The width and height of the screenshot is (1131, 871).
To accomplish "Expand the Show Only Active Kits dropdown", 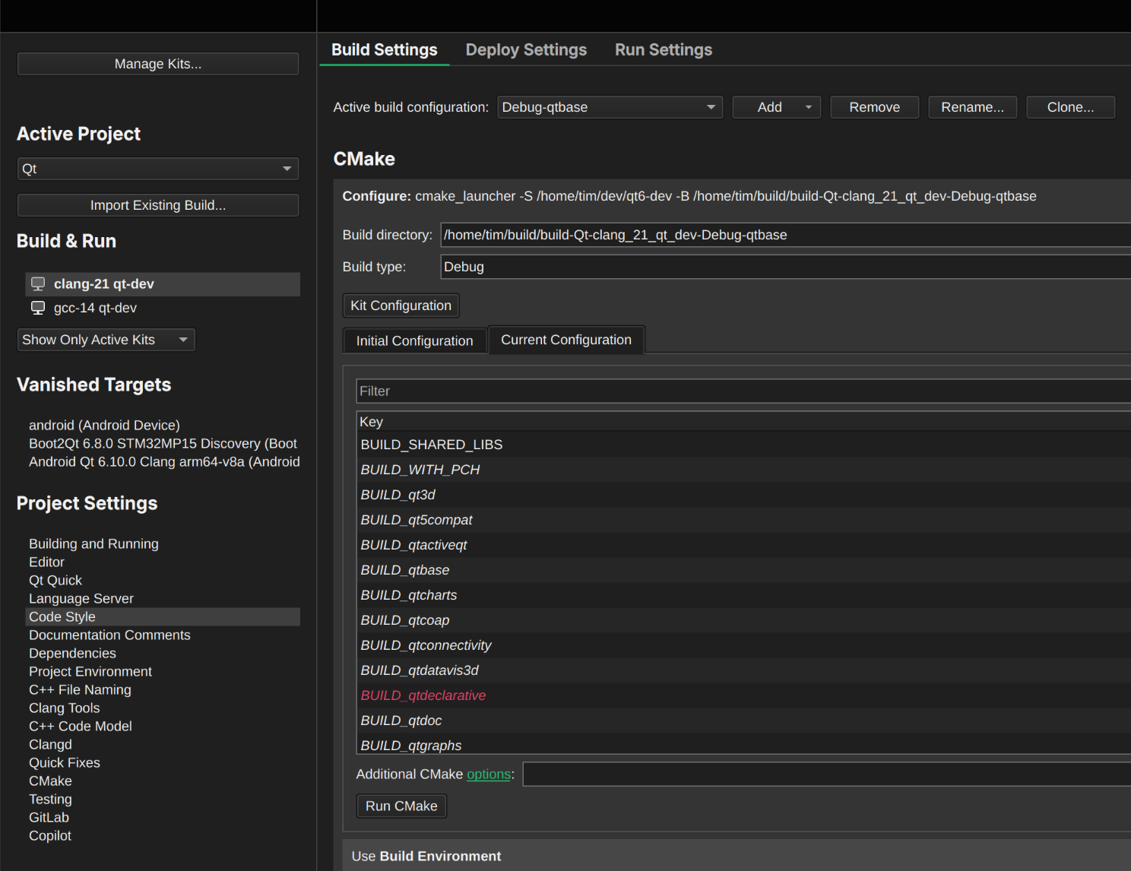I will coord(106,340).
